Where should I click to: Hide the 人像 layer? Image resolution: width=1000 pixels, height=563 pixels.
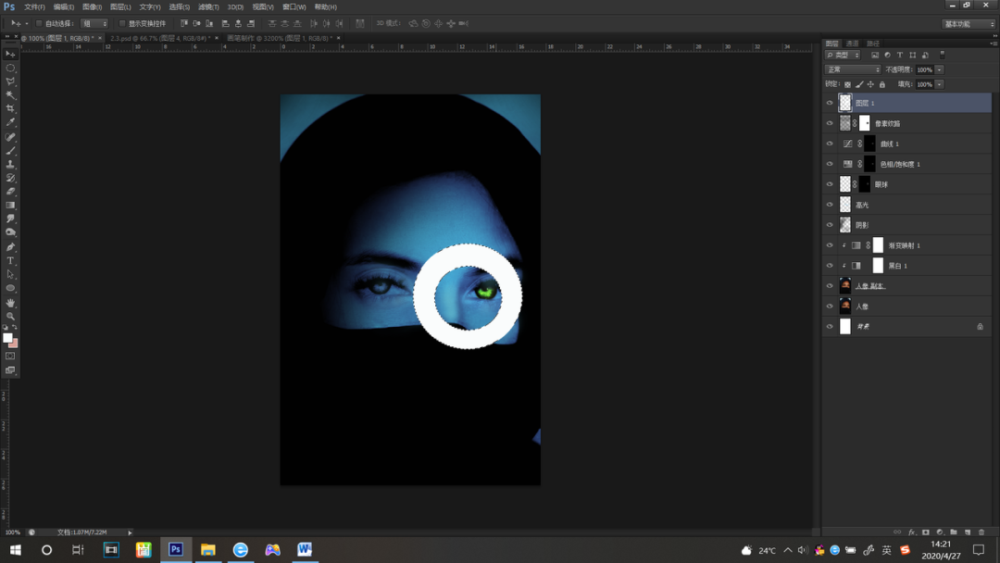pos(830,307)
